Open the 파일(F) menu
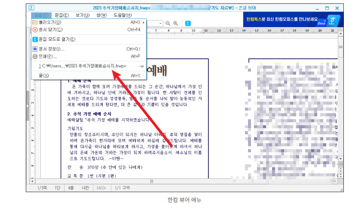Viewport: 355px width, 211px height. (41, 15)
